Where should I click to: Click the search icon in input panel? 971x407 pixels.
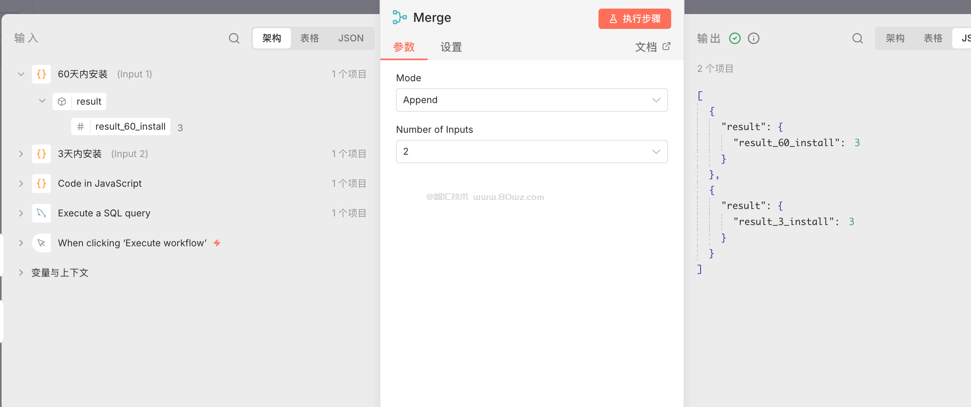click(234, 38)
